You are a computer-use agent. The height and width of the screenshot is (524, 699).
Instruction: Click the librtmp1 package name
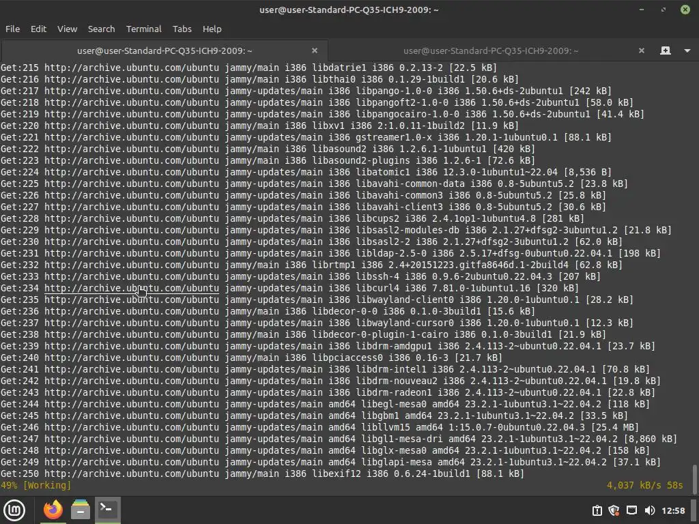(x=334, y=265)
